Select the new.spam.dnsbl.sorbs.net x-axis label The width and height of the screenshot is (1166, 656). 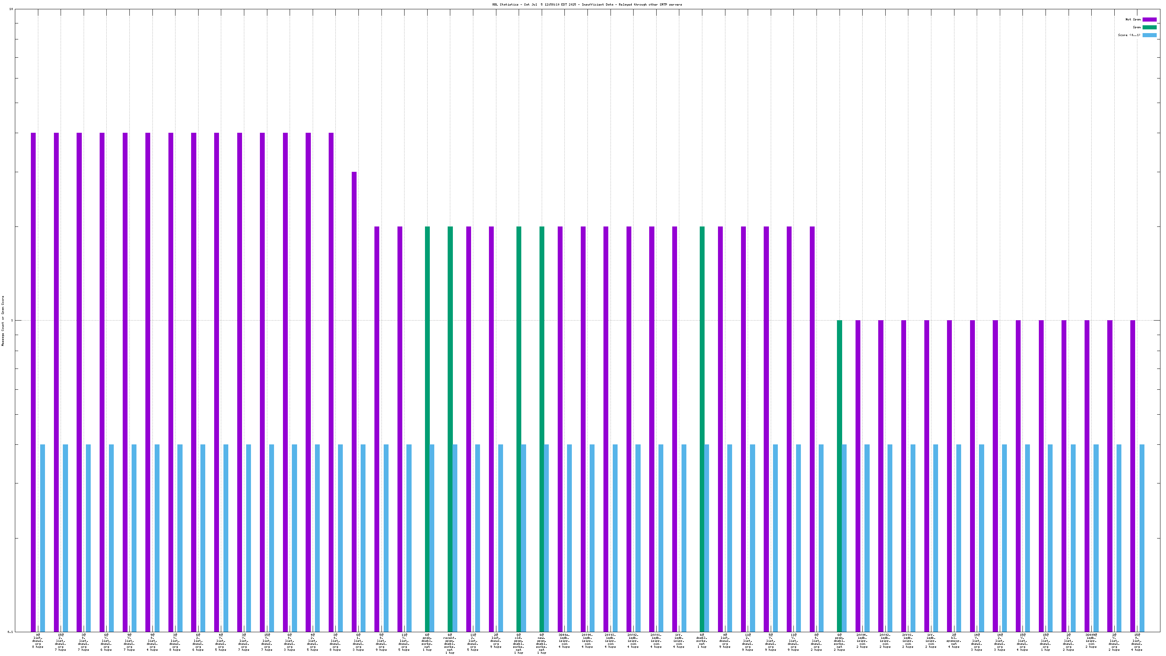[x=542, y=643]
